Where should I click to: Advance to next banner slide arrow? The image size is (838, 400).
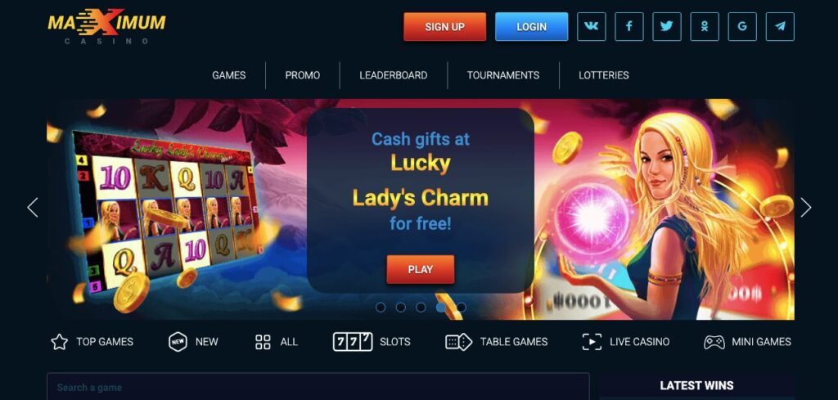[x=805, y=207]
